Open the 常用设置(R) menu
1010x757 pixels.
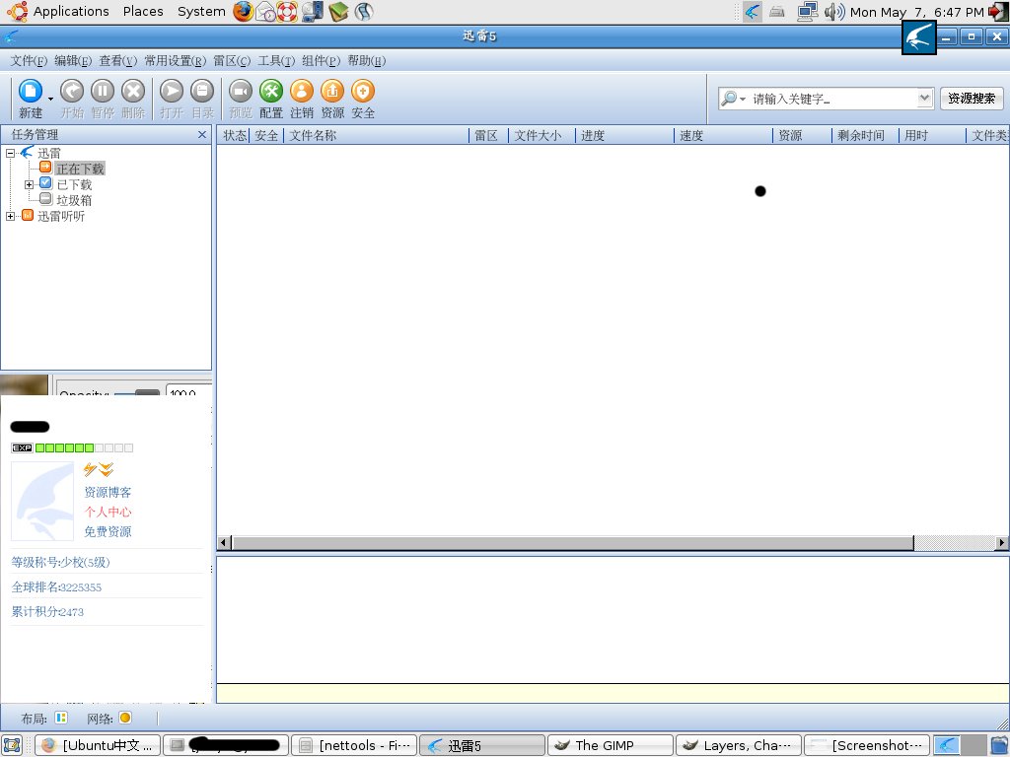click(x=176, y=60)
